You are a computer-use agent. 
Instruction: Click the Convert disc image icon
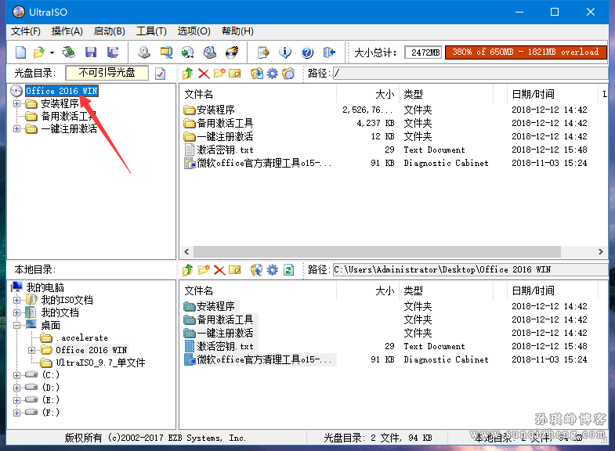188,52
